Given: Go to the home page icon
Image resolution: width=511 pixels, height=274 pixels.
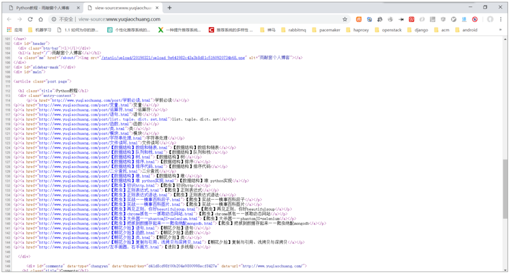Looking at the screenshot, I should [41, 19].
